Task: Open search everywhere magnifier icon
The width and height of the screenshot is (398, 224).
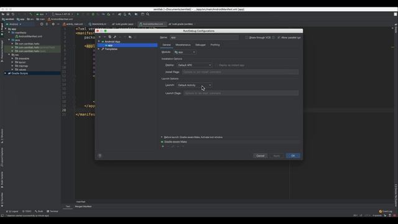Action: [147, 14]
